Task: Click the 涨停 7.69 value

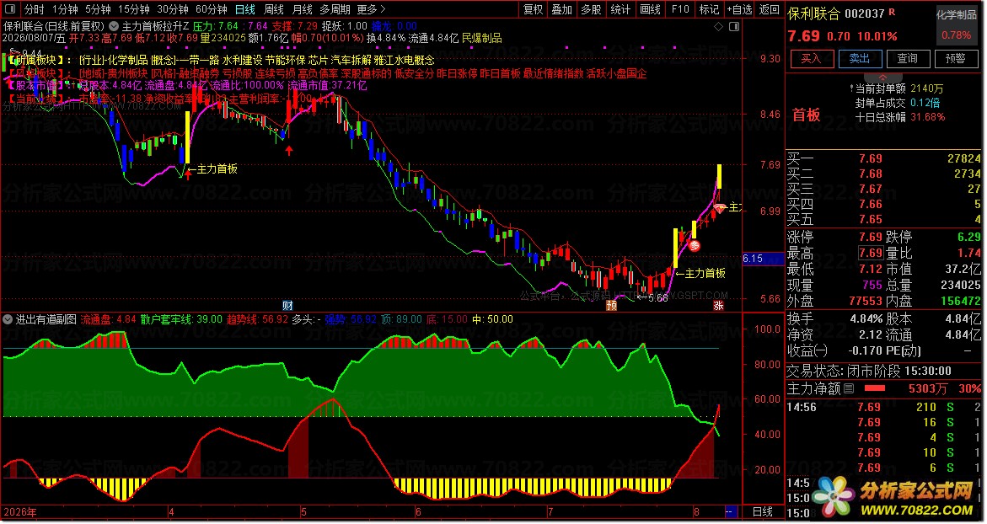Action: [x=871, y=238]
